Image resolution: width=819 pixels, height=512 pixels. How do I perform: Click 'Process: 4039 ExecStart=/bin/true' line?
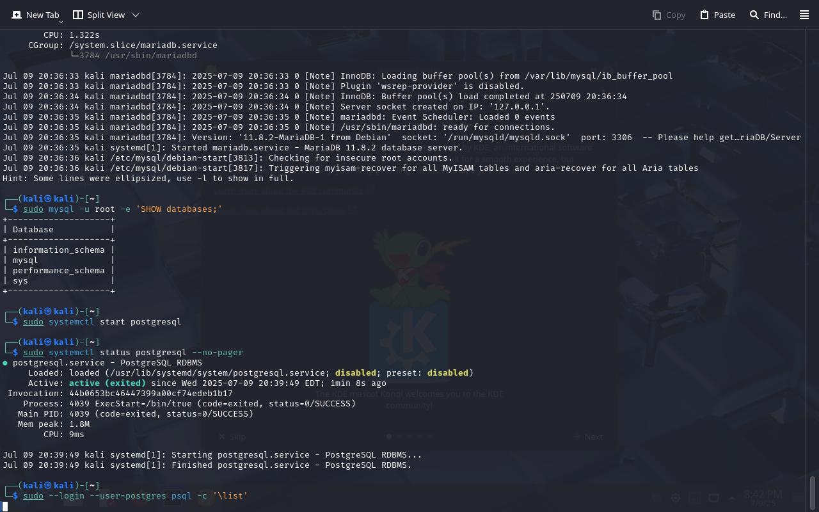pyautogui.click(x=189, y=404)
